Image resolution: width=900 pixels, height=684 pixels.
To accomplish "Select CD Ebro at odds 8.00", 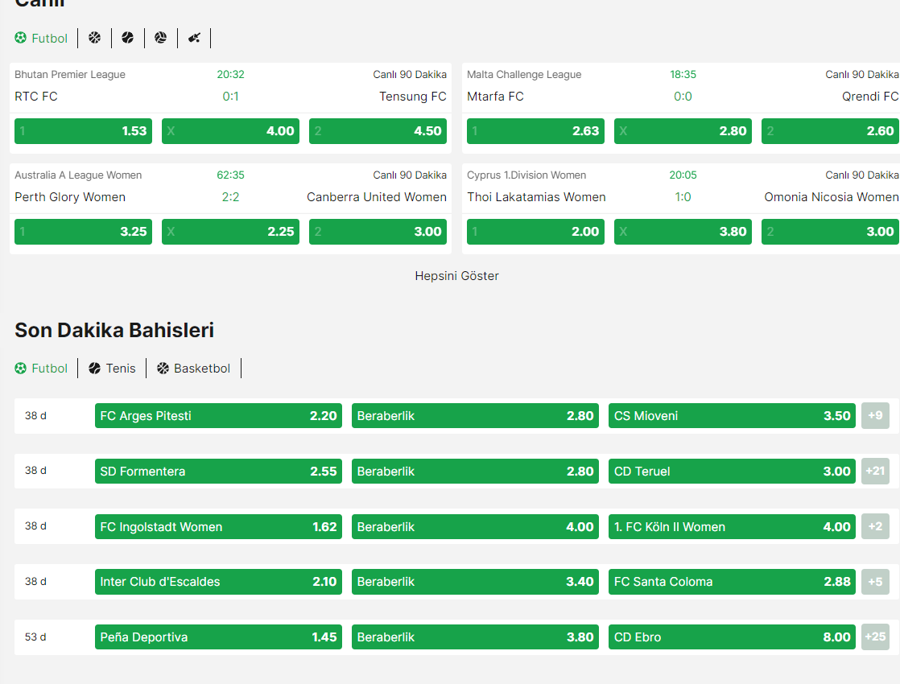I will click(732, 637).
